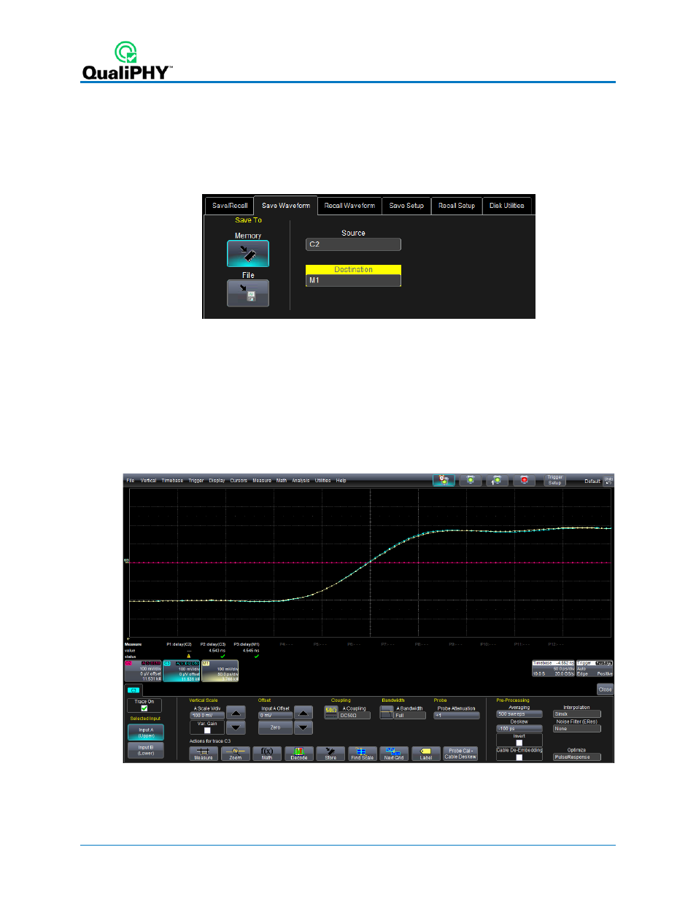696x901 pixels.
Task: Select Input A (Upper) button
Action: point(146,732)
